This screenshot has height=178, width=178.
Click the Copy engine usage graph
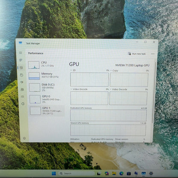(x=129, y=80)
